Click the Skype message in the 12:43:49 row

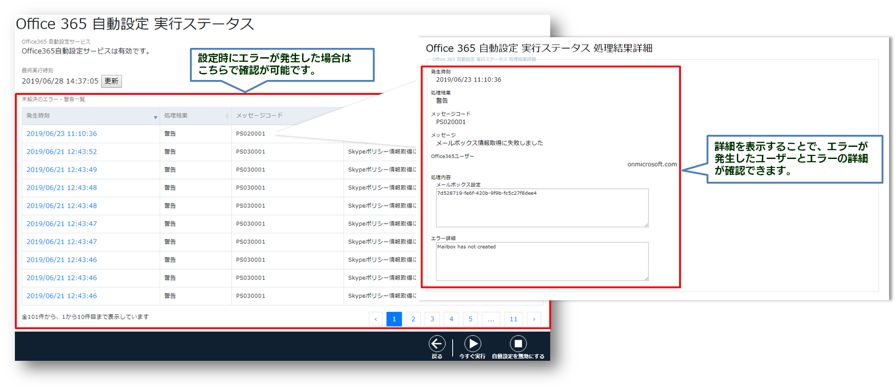pyautogui.click(x=382, y=170)
